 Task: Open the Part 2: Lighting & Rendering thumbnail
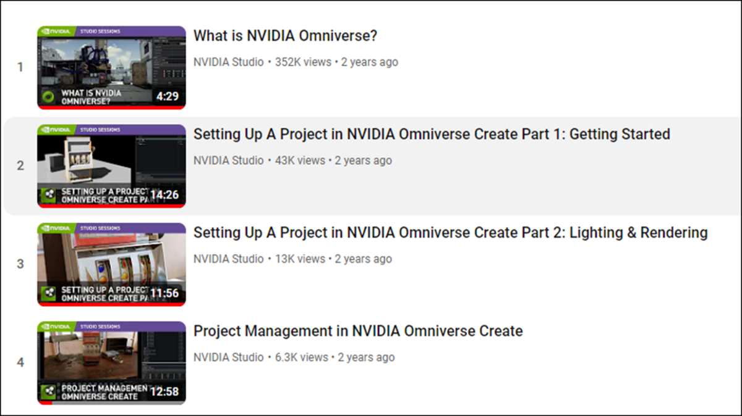click(x=111, y=264)
